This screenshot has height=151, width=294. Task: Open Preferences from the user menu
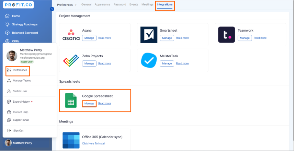20,70
